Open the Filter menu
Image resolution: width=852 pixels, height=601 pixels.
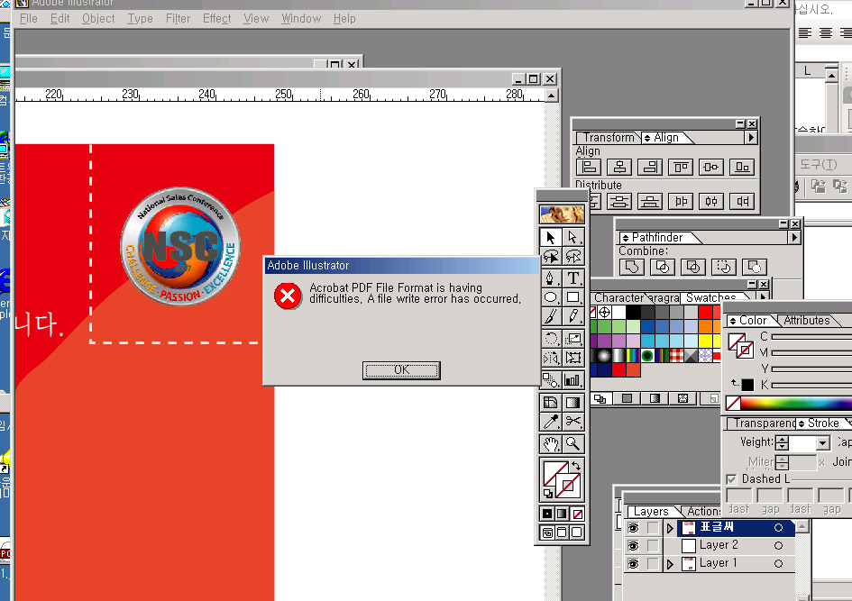pyautogui.click(x=178, y=18)
